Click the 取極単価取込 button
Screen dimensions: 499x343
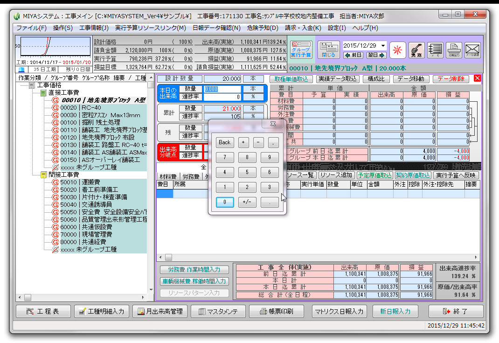tap(291, 79)
